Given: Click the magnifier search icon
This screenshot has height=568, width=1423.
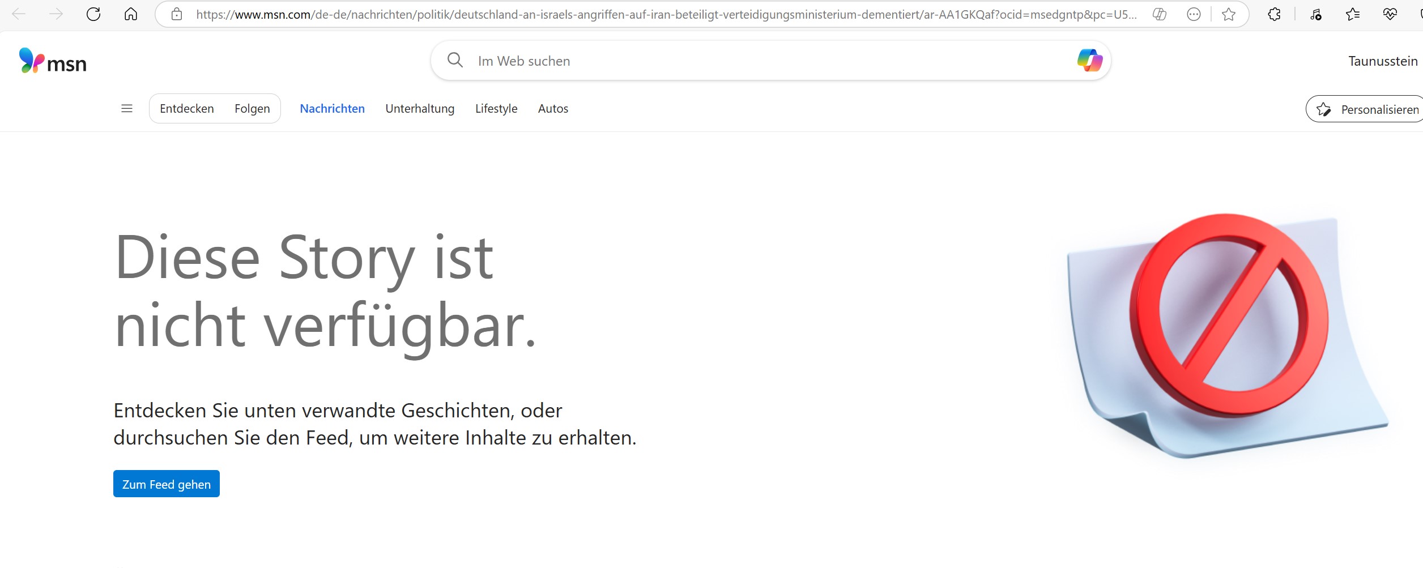Looking at the screenshot, I should pyautogui.click(x=455, y=59).
